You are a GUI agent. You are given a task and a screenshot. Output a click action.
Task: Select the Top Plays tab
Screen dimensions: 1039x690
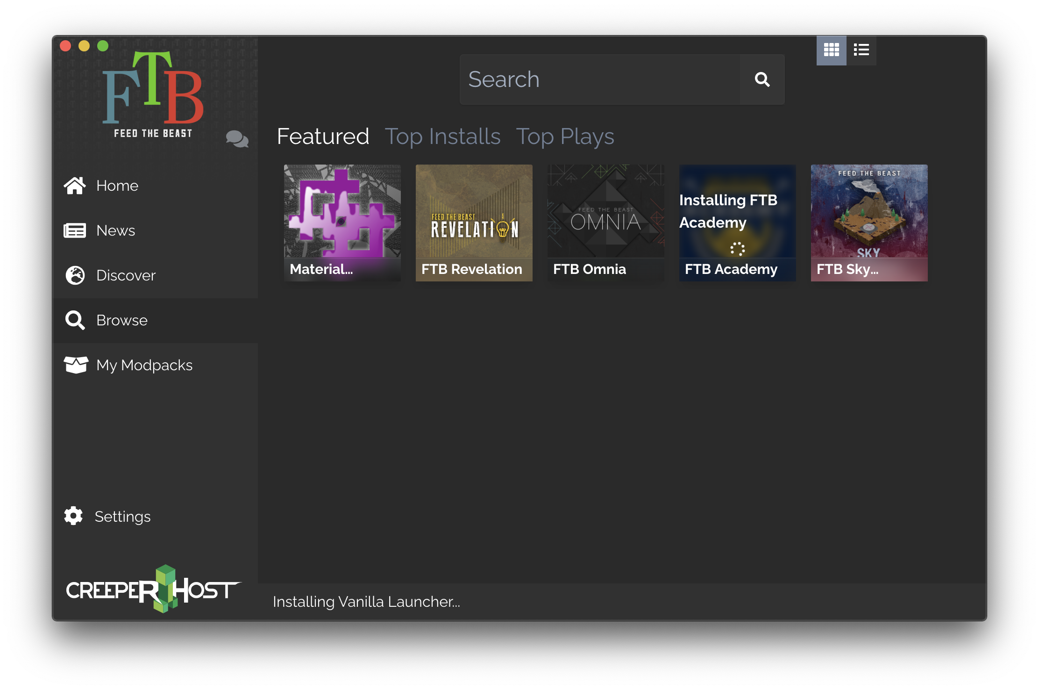566,137
